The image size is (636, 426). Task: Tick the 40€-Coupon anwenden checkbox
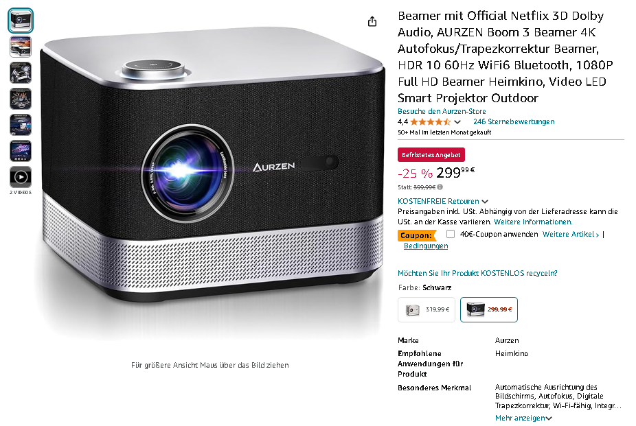point(451,234)
